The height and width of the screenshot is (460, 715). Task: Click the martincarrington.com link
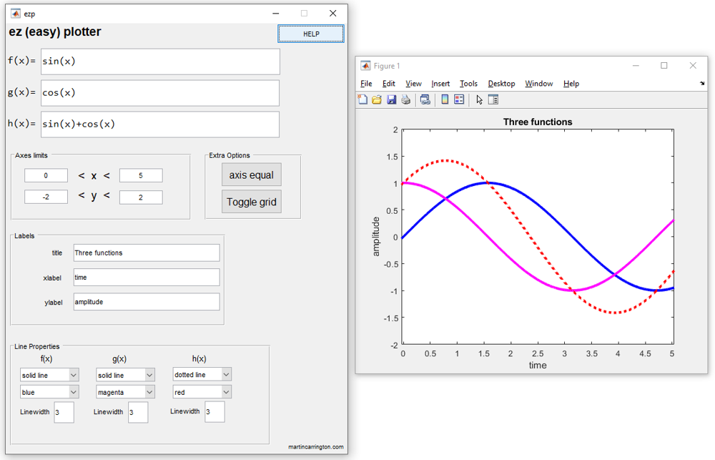click(315, 447)
